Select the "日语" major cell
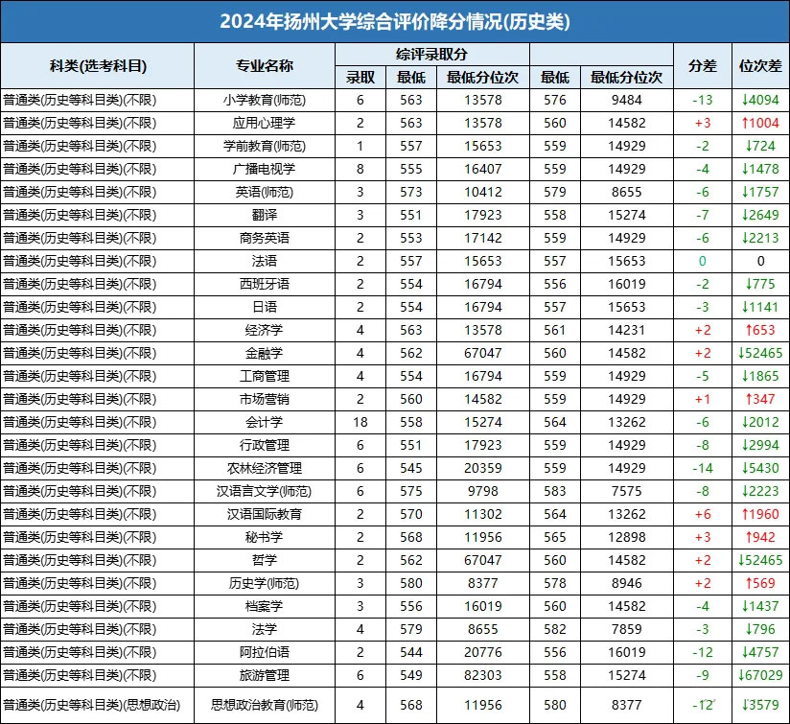The width and height of the screenshot is (790, 724). pos(265,307)
